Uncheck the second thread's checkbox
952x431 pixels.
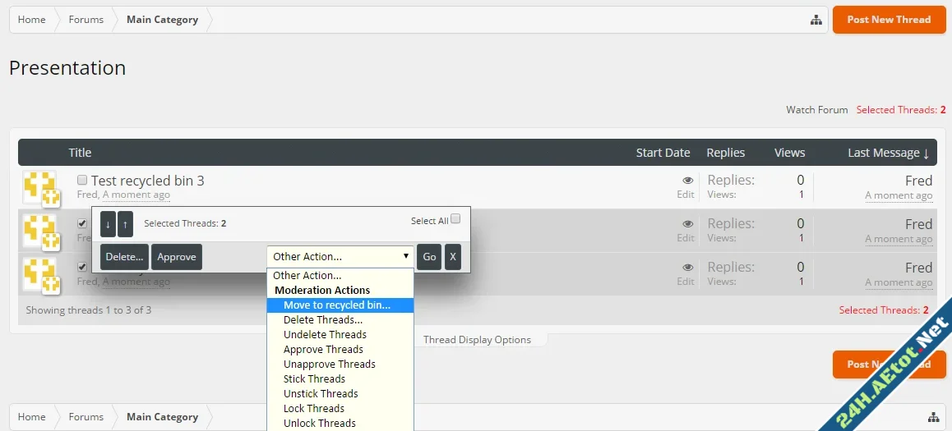(x=82, y=223)
